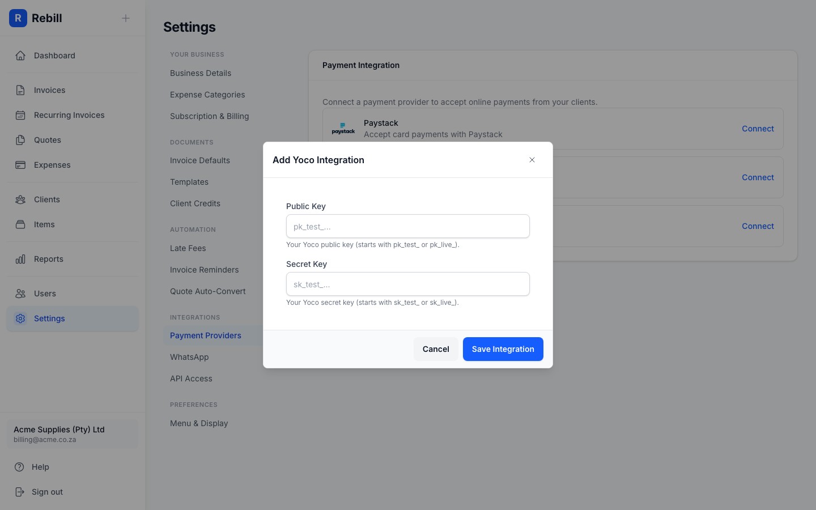Click the Public Key input field
Screen dimensions: 816x510
(407, 226)
